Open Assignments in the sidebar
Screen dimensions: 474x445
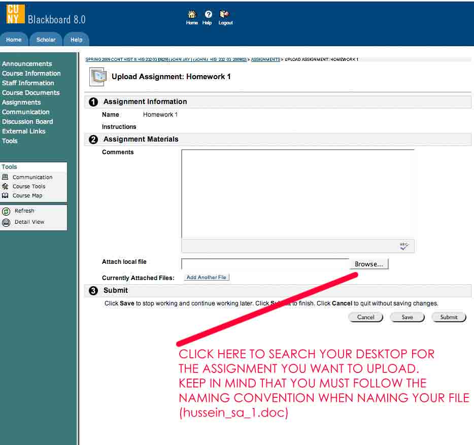pos(21,102)
